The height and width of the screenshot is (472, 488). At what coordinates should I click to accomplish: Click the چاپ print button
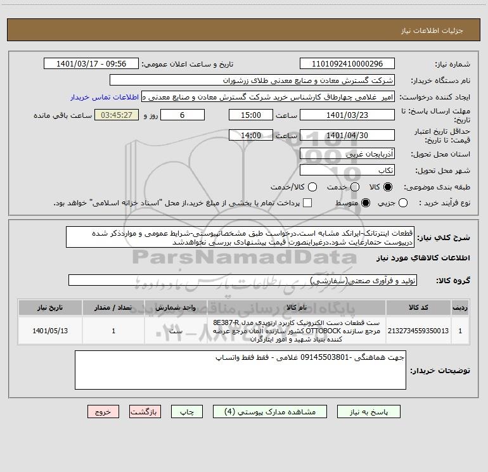coord(187,412)
